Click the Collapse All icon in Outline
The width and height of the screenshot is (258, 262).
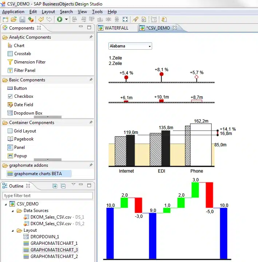coord(63,186)
